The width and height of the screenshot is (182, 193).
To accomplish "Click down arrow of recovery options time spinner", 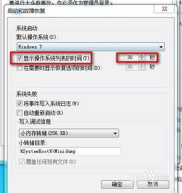I will tap(141, 68).
